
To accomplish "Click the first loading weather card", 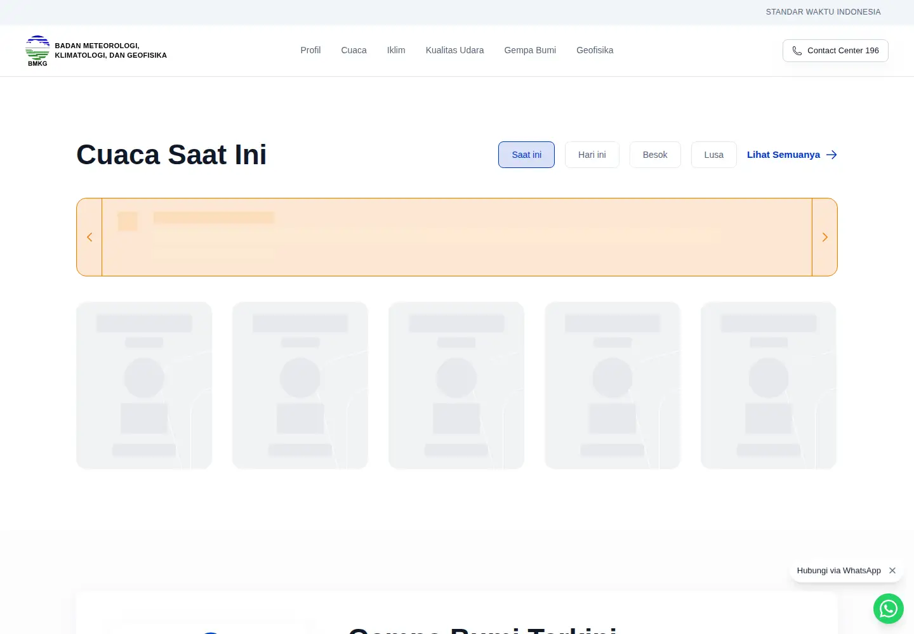I will click(x=144, y=385).
